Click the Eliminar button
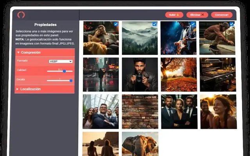Image resolution: width=250 pixels, height=156 pixels. tap(197, 15)
